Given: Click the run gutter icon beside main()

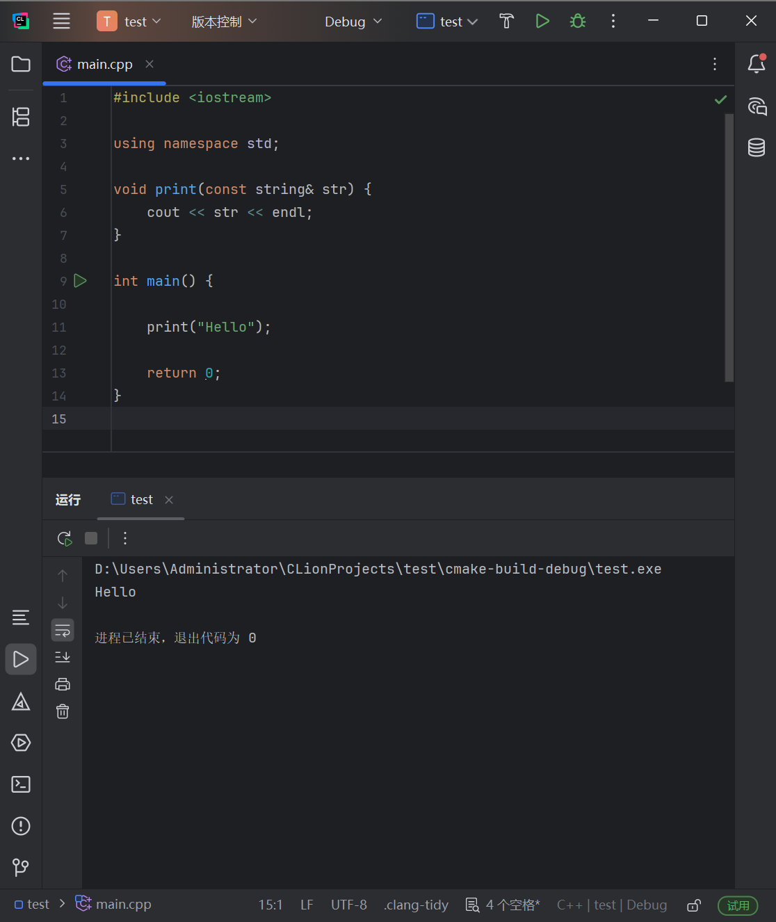Looking at the screenshot, I should click(81, 281).
